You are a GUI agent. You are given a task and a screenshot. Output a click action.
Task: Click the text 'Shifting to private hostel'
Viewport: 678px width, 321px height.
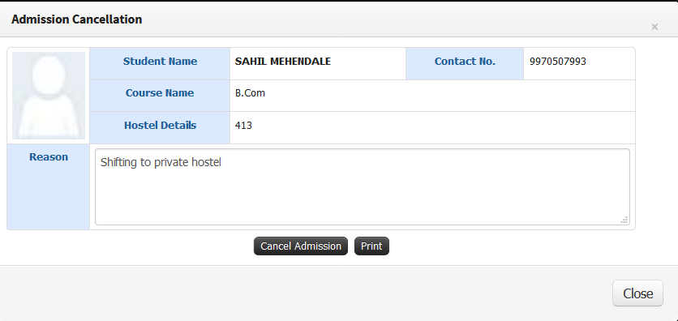161,162
